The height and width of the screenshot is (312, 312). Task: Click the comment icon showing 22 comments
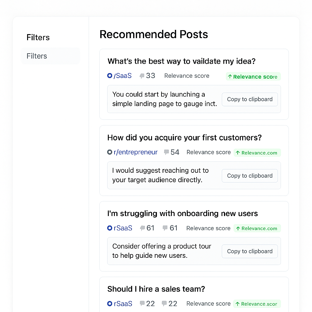(x=142, y=303)
